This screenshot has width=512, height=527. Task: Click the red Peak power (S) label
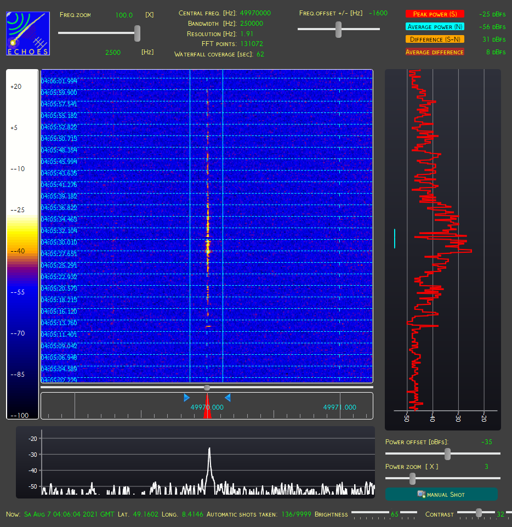(x=435, y=14)
